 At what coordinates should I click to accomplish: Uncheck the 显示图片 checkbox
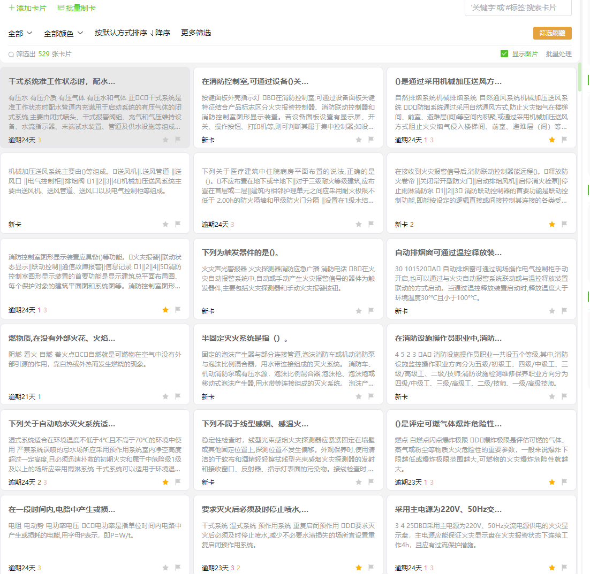(504, 53)
